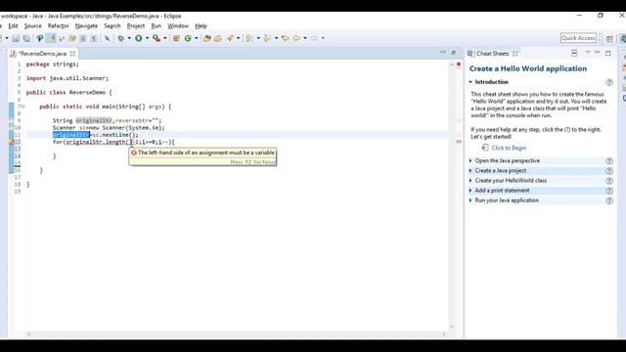Click 'import java.util.Scanner;' code line
This screenshot has width=626, height=352.
[67, 78]
